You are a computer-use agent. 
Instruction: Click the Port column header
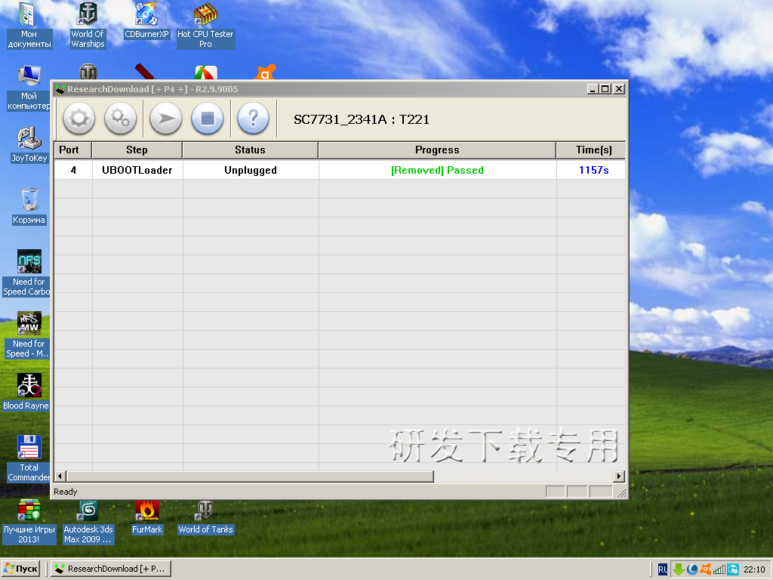(x=72, y=150)
